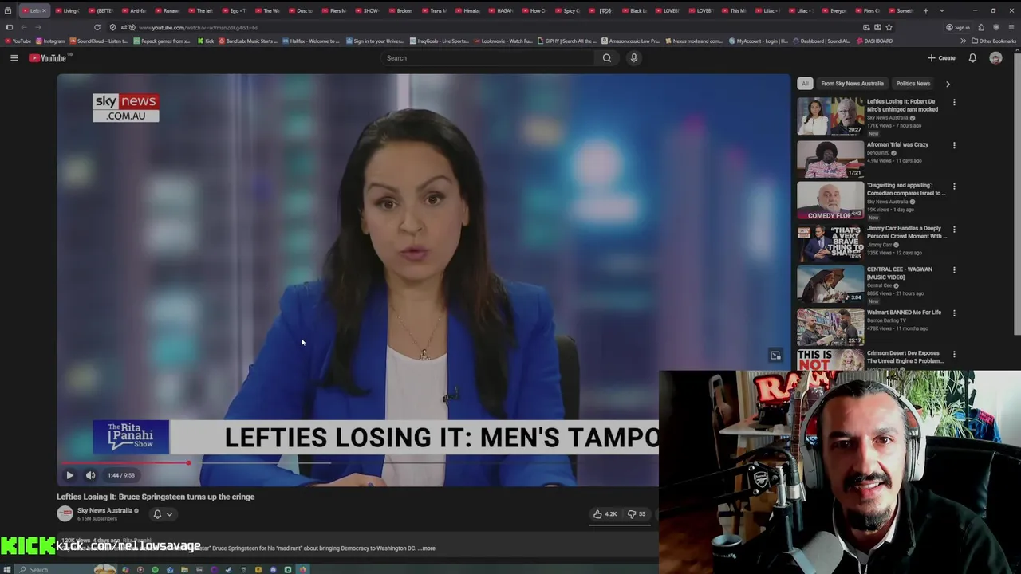This screenshot has height=574, width=1021.
Task: Open the Kick bookmark
Action: pyautogui.click(x=206, y=41)
